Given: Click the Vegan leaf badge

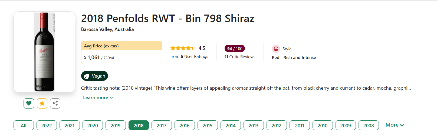Looking at the screenshot, I should pos(94,76).
